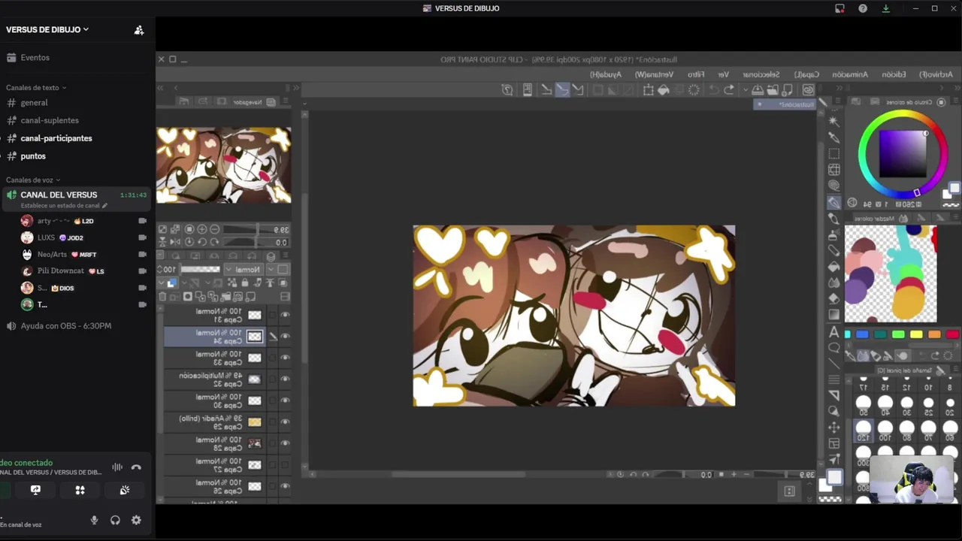The width and height of the screenshot is (962, 541).
Task: Click the Discord screen share icon
Action: pyautogui.click(x=35, y=490)
